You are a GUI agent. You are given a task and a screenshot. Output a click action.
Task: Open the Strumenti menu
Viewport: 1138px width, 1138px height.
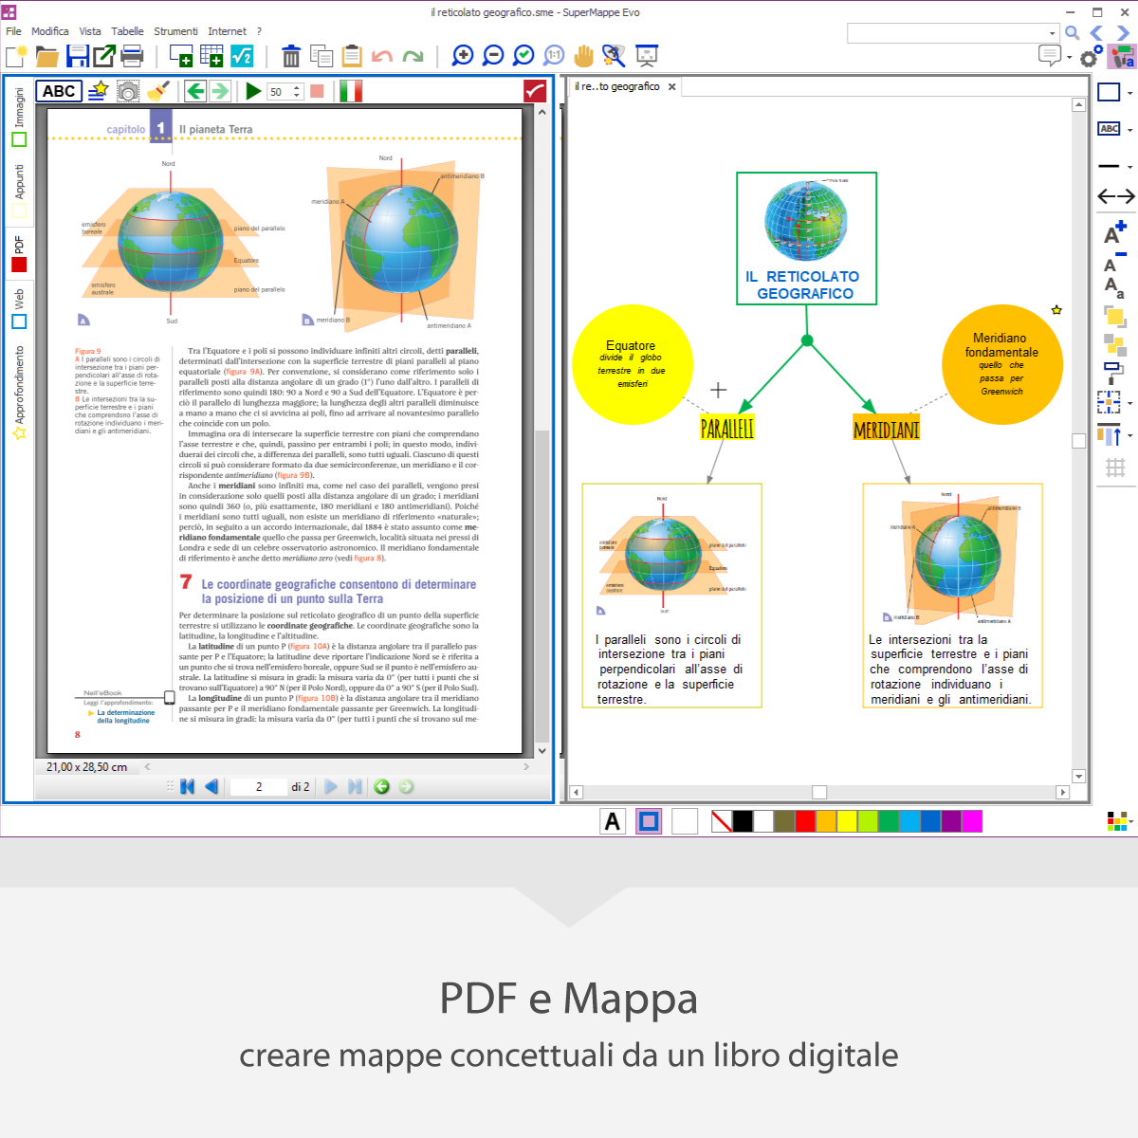coord(175,31)
